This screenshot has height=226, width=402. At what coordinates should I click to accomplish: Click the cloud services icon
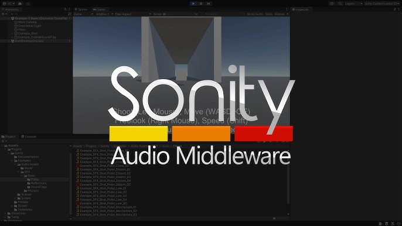20,4
